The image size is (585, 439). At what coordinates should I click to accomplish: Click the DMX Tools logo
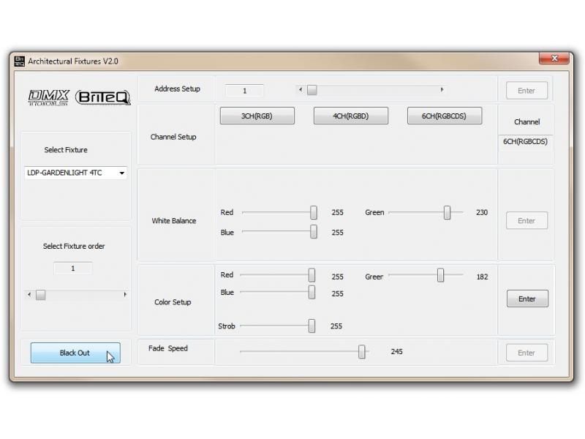(x=49, y=97)
